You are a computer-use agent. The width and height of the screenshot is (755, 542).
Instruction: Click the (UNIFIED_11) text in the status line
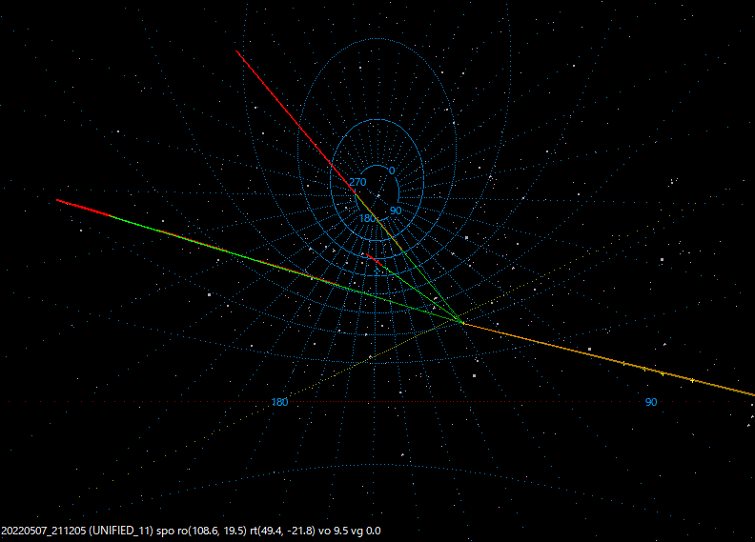coord(121,531)
